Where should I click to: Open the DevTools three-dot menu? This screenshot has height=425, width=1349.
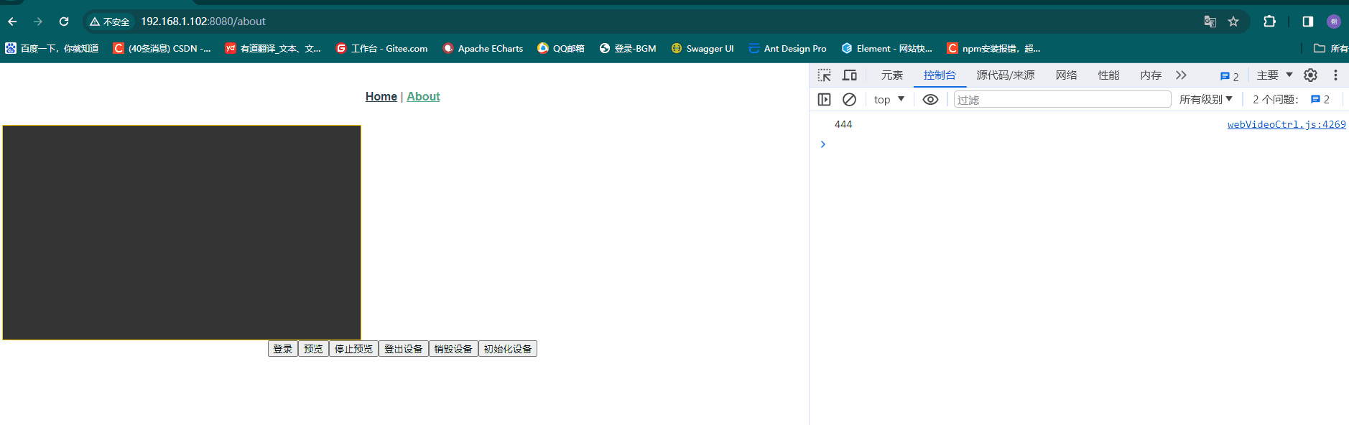tap(1335, 75)
